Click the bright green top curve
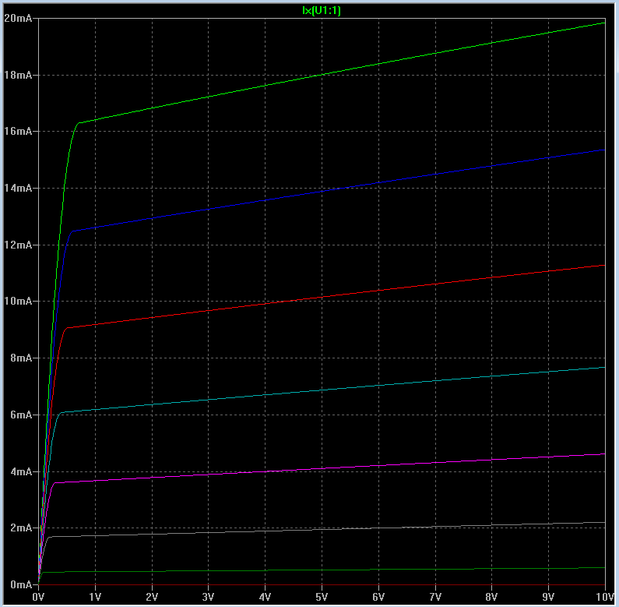 [x=322, y=75]
